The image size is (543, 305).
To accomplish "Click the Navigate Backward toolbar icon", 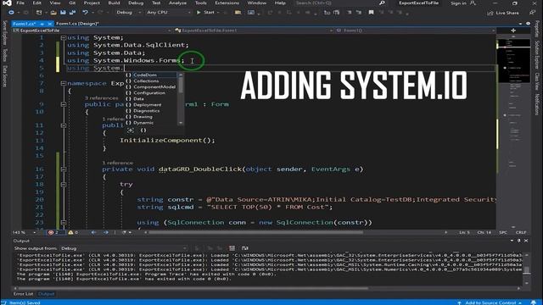I will pyautogui.click(x=11, y=13).
